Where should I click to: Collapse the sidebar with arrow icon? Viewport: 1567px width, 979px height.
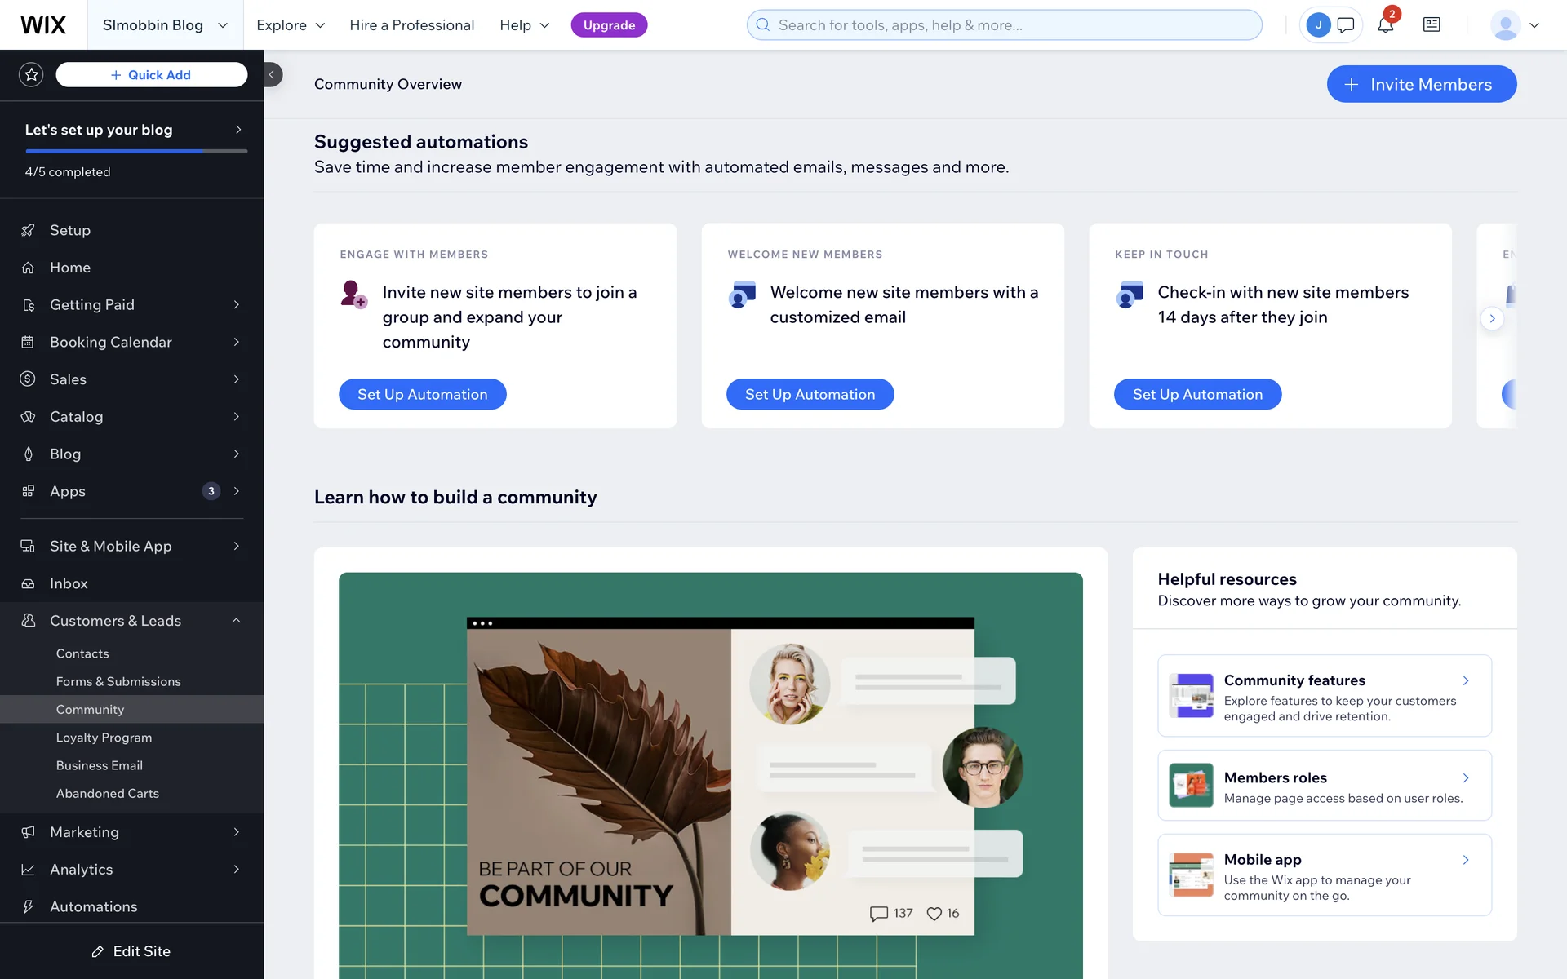[272, 74]
